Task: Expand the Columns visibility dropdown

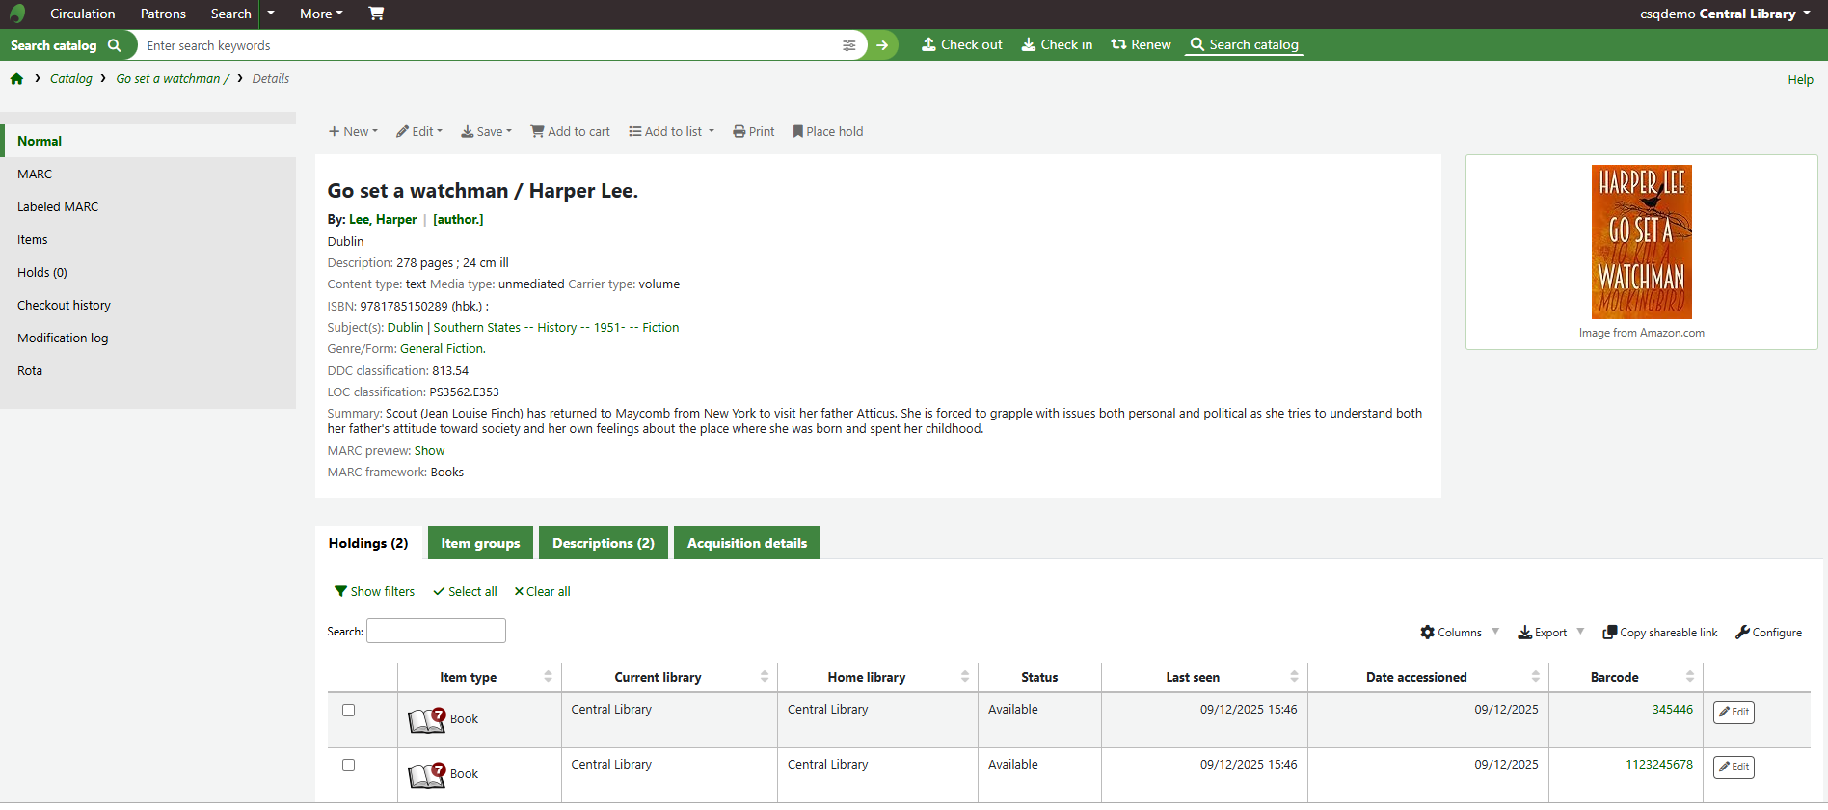Action: (x=1459, y=633)
